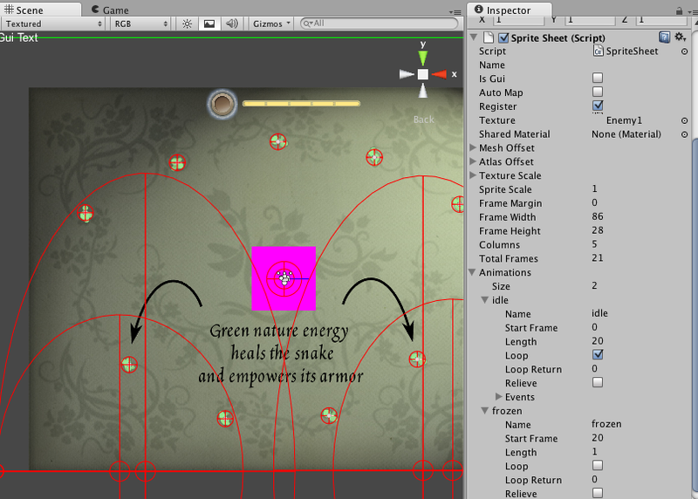Open object picker for Shared Material field

click(x=685, y=134)
